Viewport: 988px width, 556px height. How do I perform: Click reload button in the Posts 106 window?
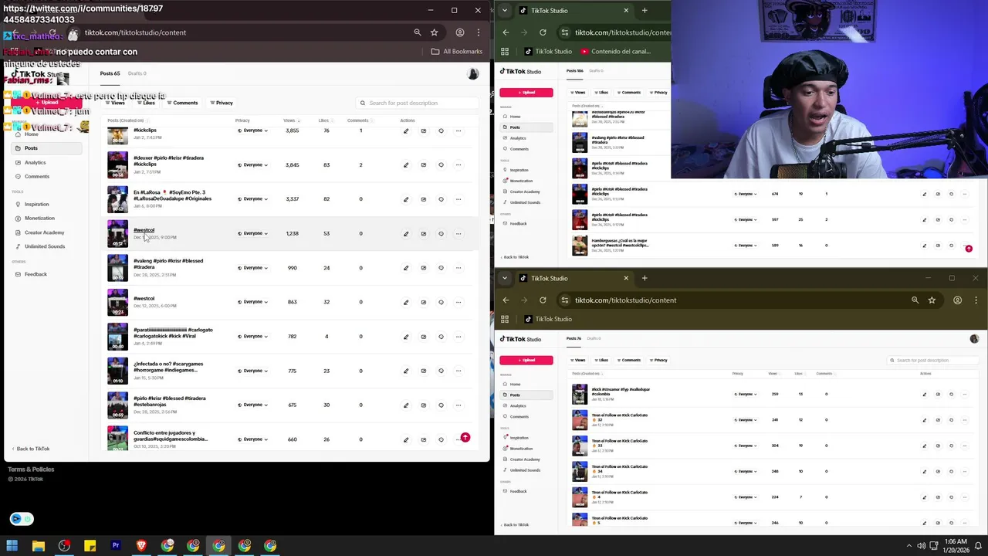click(543, 32)
